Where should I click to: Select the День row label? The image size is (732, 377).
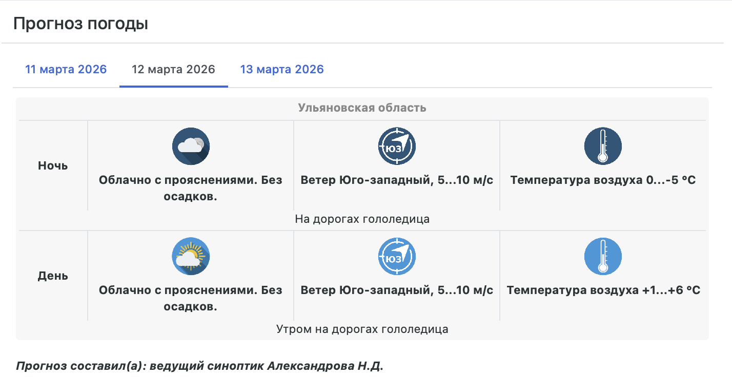tap(53, 276)
